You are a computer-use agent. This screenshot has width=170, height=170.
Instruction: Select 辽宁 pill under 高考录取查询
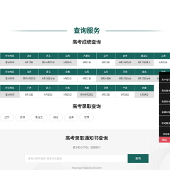point(7,118)
